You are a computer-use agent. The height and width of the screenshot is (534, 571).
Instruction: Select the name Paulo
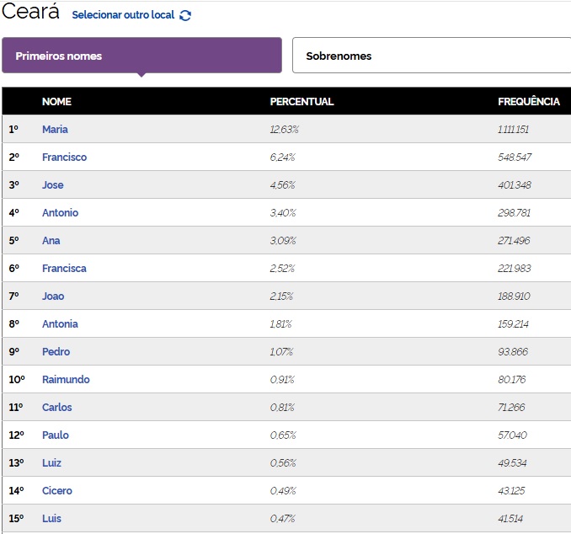(x=56, y=435)
